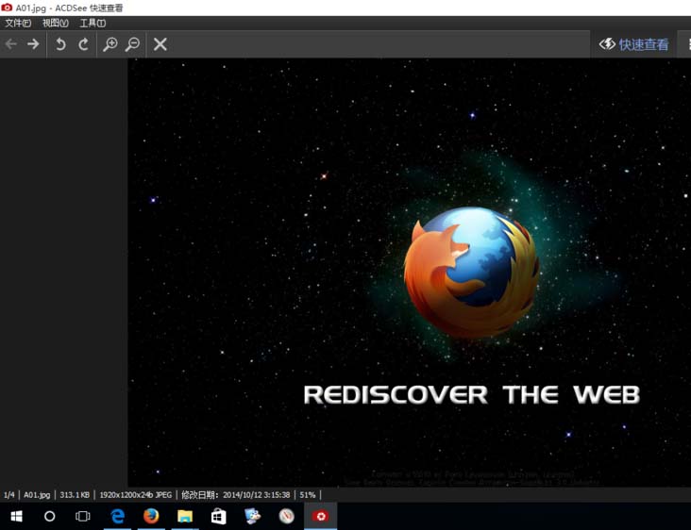Open File Explorer from the taskbar
Image resolution: width=691 pixels, height=530 pixels.
(185, 516)
